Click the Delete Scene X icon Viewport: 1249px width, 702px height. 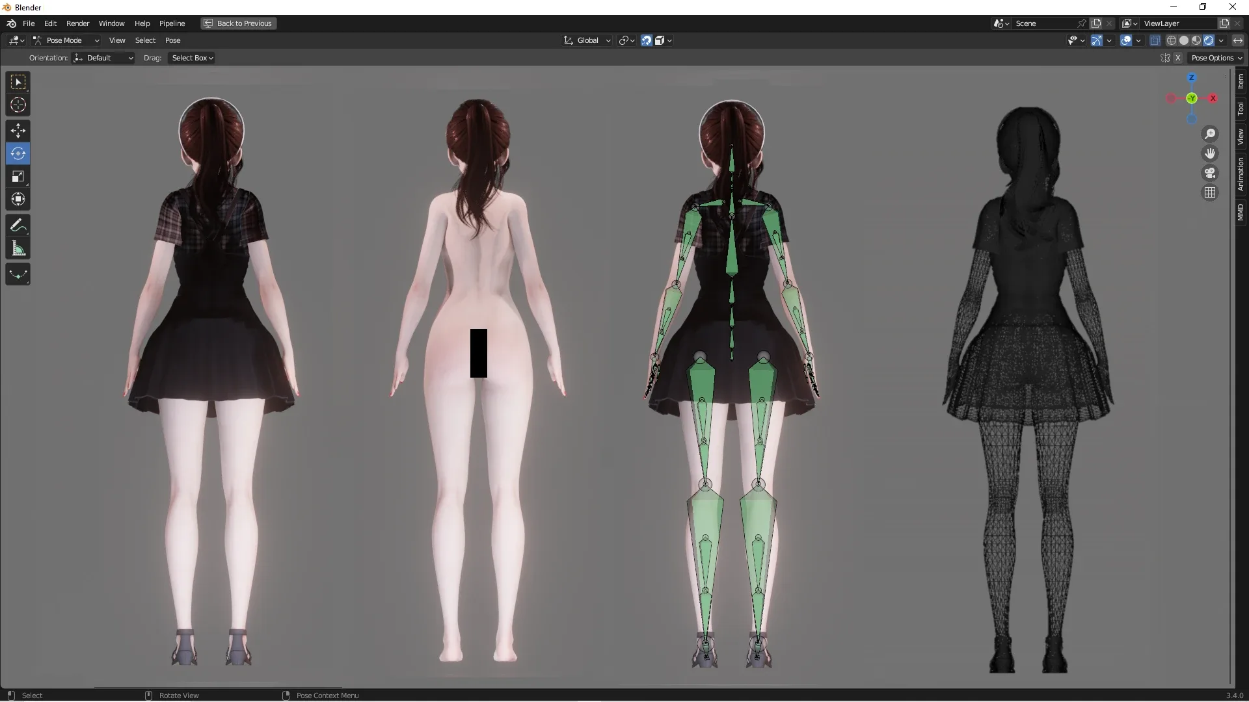[x=1109, y=23]
